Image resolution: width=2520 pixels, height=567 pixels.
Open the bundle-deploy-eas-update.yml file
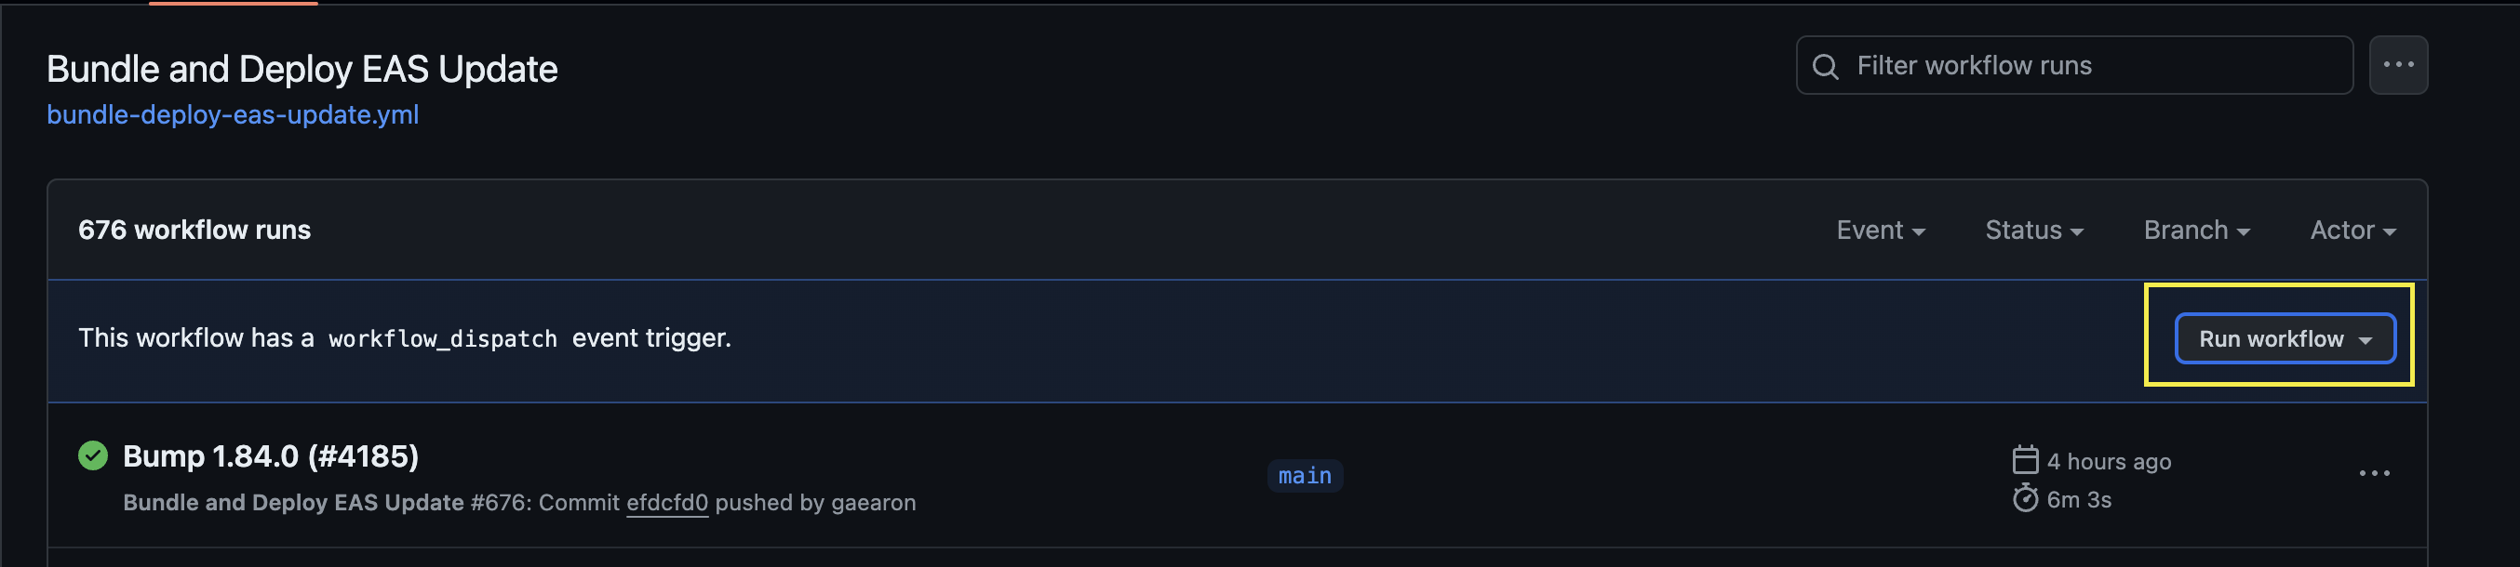[233, 114]
